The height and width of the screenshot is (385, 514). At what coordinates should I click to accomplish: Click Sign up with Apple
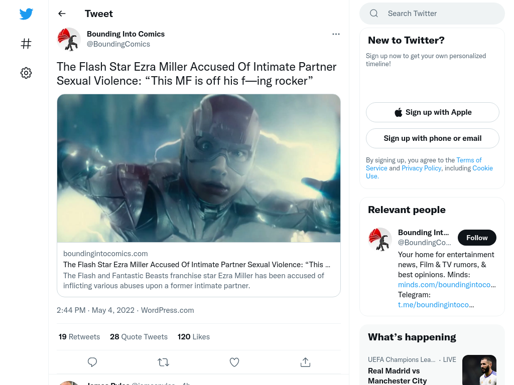pos(432,112)
